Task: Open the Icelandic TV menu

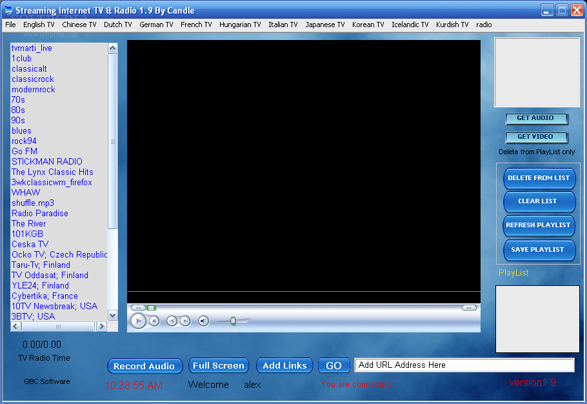Action: [410, 25]
